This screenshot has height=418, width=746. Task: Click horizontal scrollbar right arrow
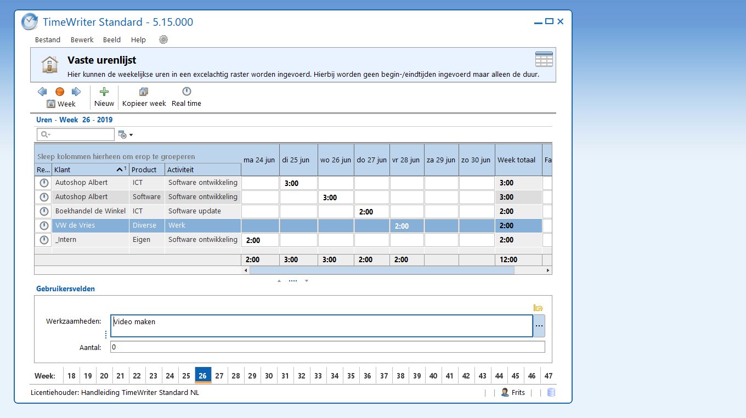547,270
